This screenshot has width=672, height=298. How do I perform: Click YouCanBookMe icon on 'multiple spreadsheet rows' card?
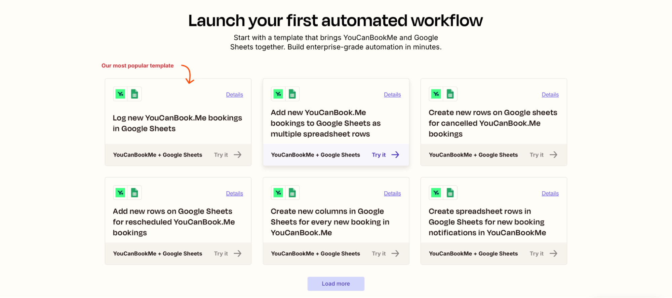click(x=278, y=94)
